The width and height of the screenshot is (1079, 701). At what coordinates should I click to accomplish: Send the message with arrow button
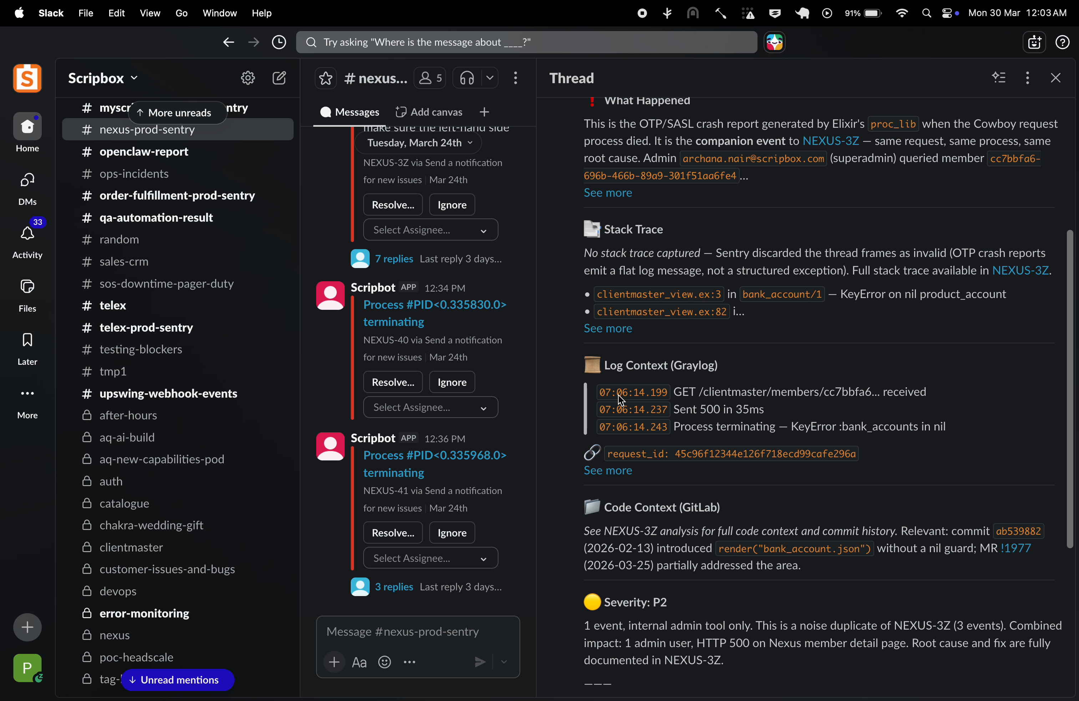(x=480, y=662)
